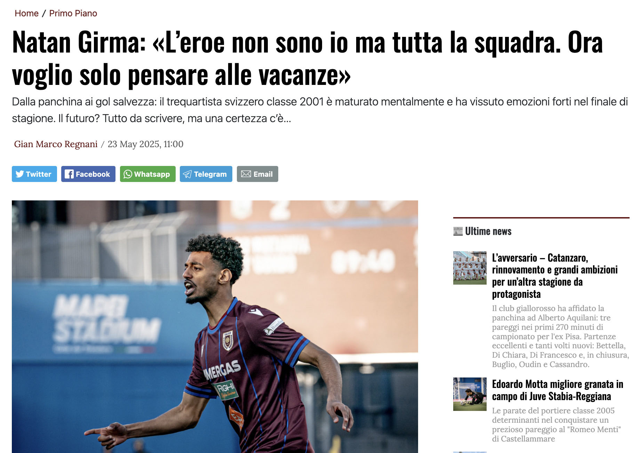Image resolution: width=640 pixels, height=453 pixels.
Task: Send the article using the Telegram button
Action: pos(206,174)
